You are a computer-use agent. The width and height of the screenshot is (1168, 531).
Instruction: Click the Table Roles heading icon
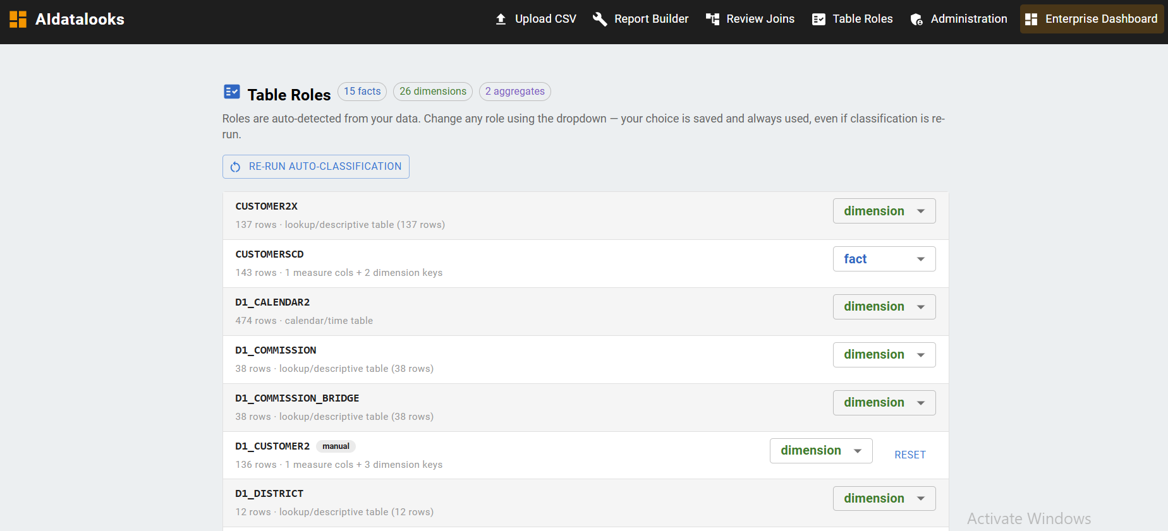click(x=232, y=92)
